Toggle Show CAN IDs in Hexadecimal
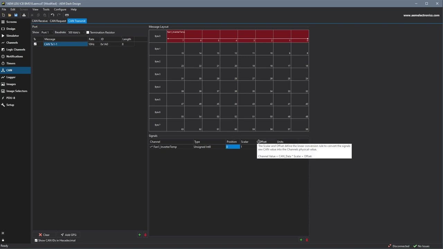Viewport: 443px width, 249px height. click(36, 240)
